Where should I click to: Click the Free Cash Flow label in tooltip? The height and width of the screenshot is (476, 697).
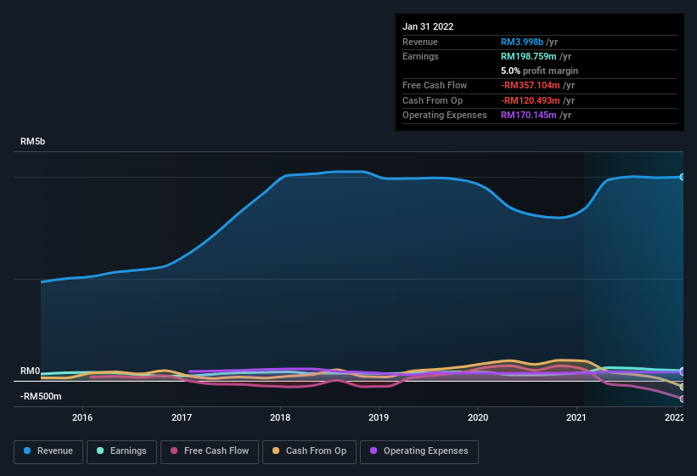pos(435,85)
